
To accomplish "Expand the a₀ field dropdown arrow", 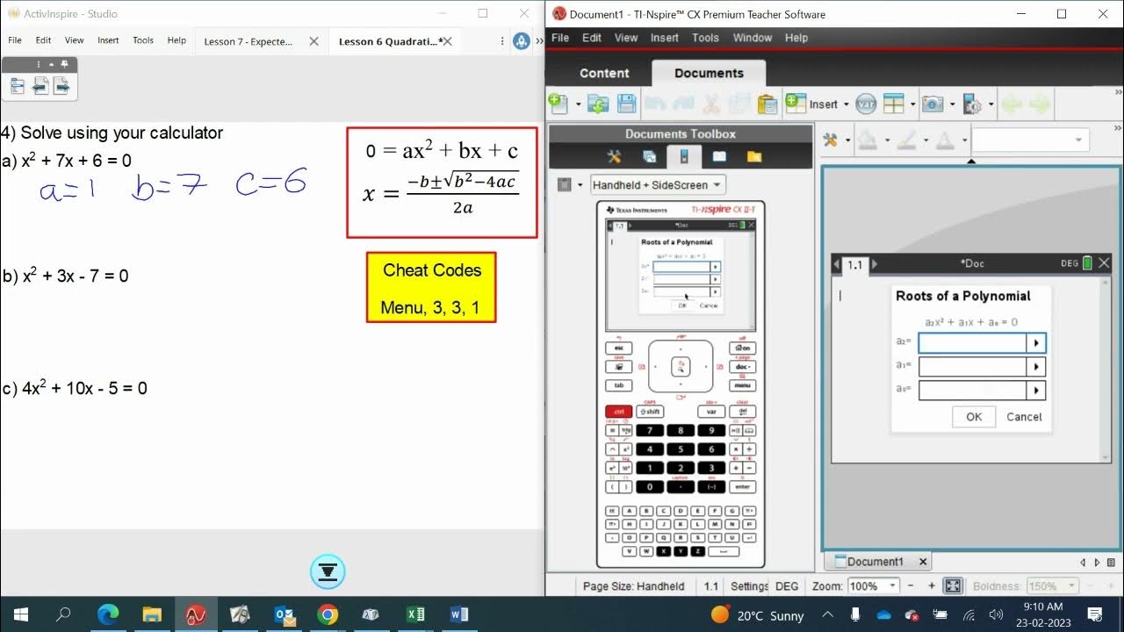I will coord(1036,391).
